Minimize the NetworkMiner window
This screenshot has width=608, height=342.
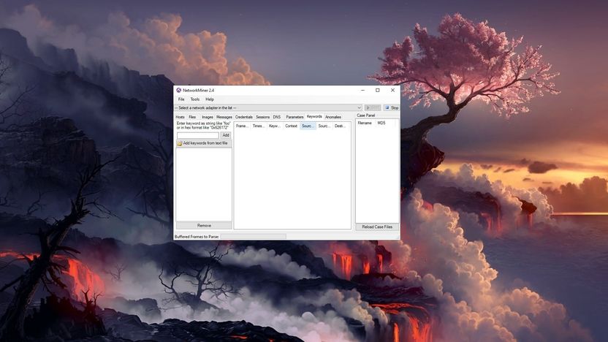(x=362, y=90)
